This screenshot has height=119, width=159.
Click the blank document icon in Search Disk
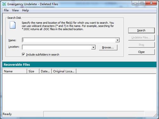(13, 25)
